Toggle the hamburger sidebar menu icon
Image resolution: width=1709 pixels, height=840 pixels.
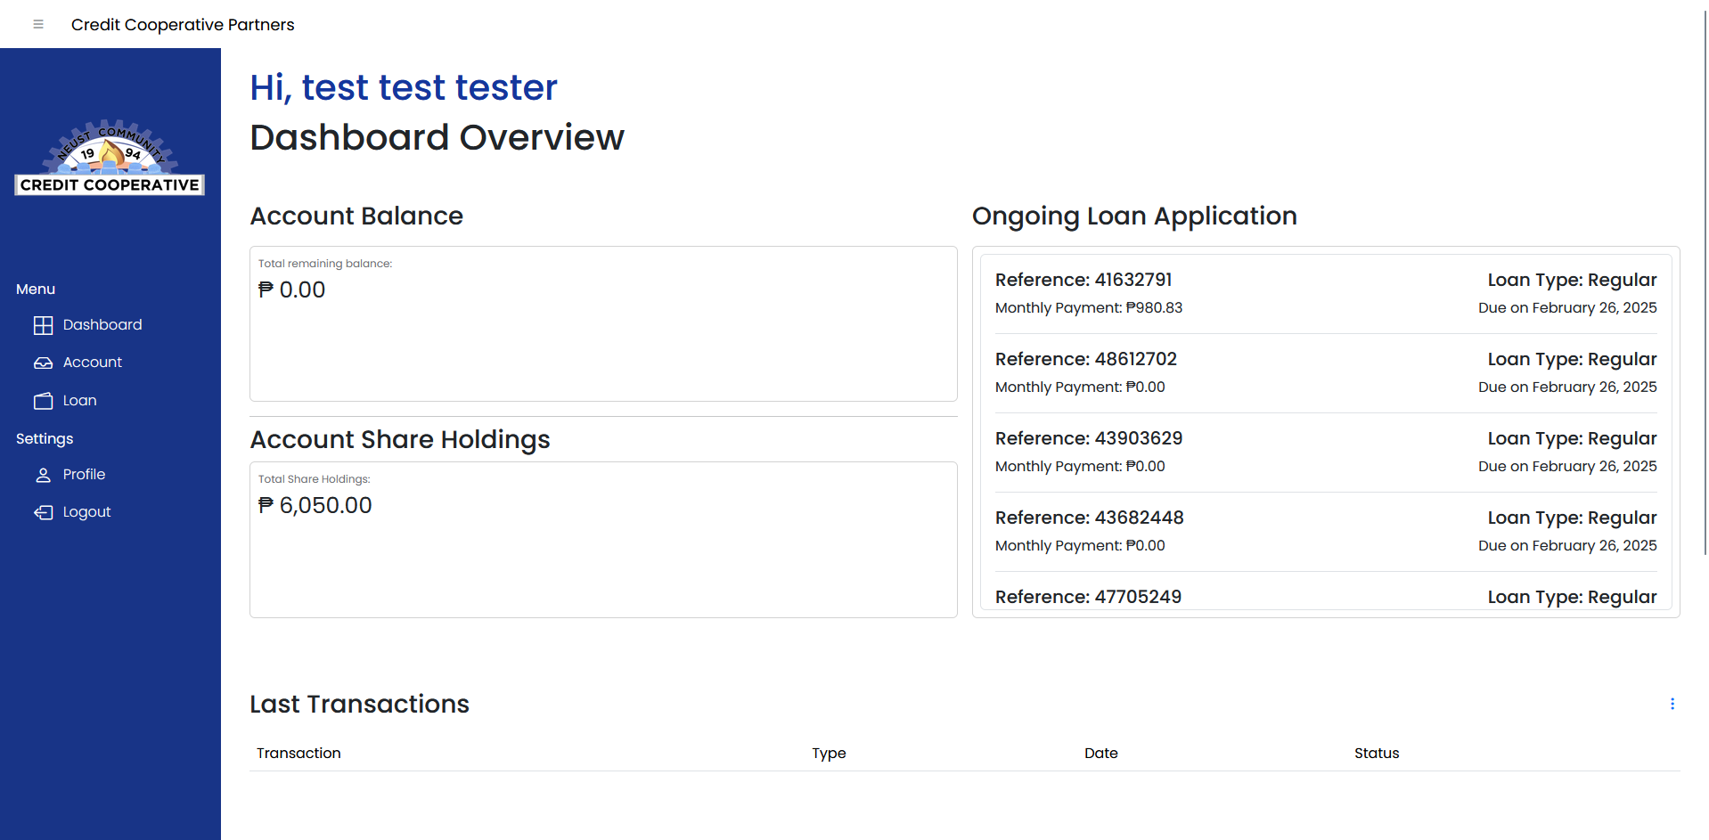point(38,24)
